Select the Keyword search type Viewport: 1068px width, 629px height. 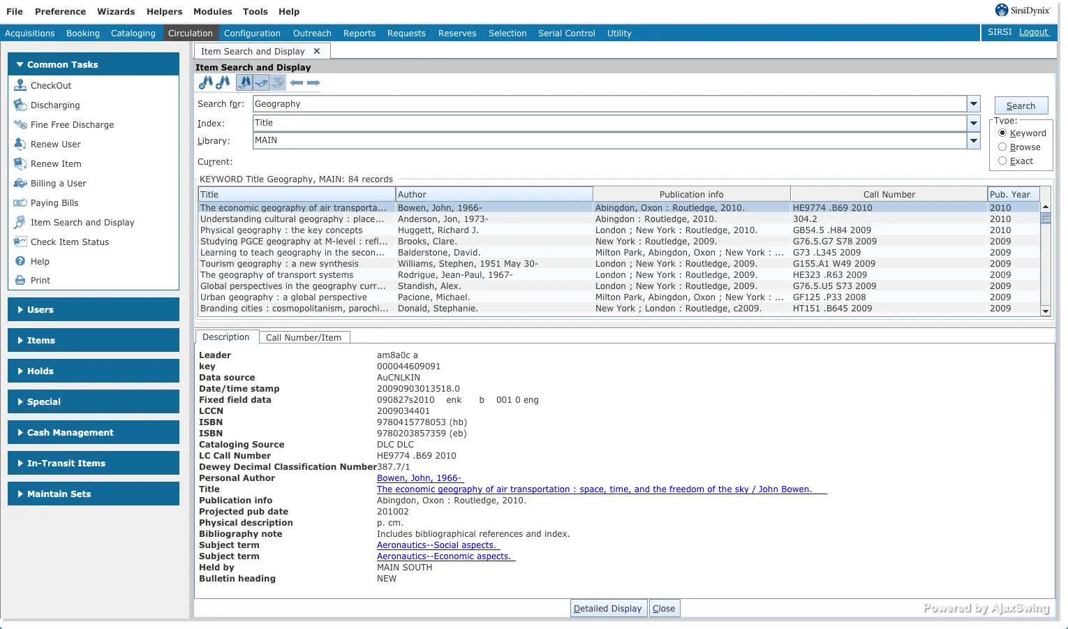pos(1002,133)
